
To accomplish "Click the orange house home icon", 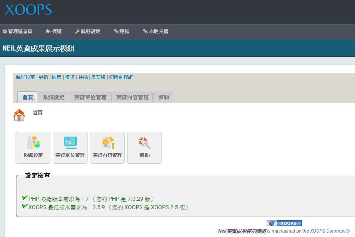I will tap(19, 115).
